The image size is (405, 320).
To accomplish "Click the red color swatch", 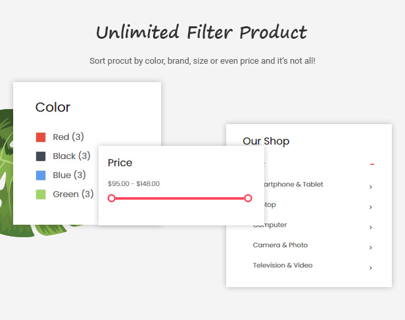I will [x=41, y=137].
